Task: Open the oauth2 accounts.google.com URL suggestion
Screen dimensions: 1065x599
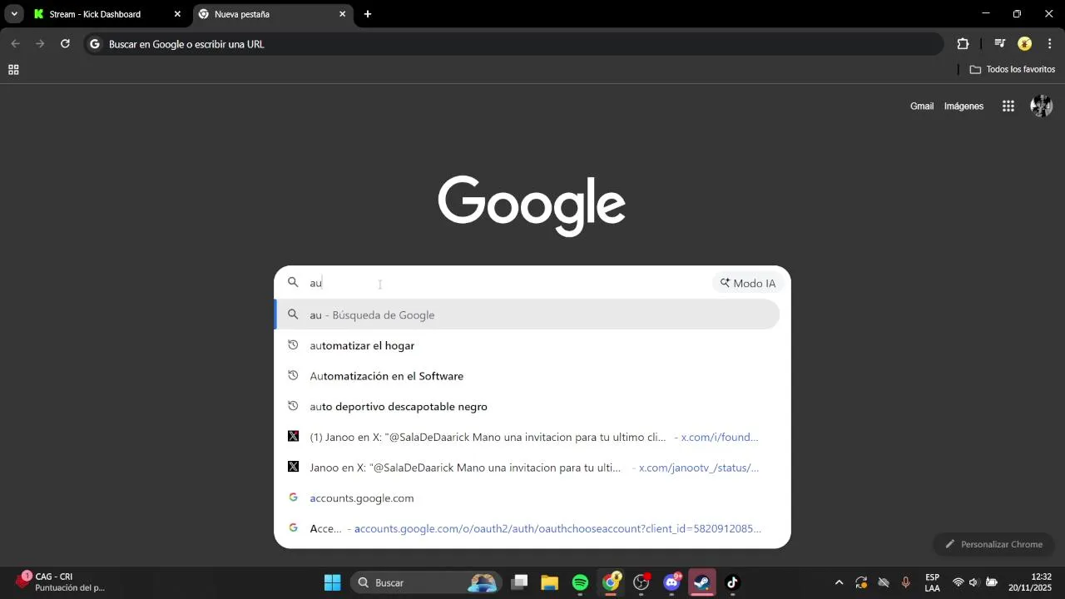Action: (x=528, y=528)
